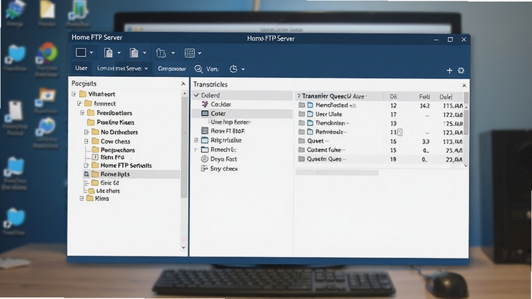
Task: Expand the Cow chens folder node
Action: [86, 141]
